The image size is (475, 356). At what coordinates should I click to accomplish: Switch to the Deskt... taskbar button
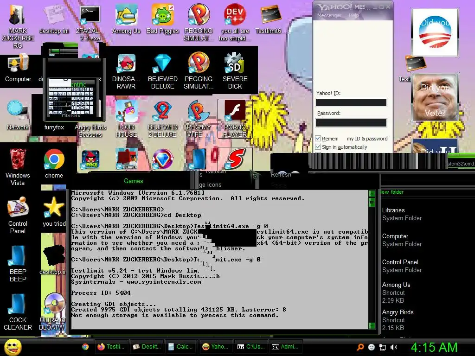point(147,347)
